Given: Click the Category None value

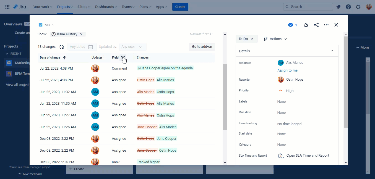Looking at the screenshot, I should point(282,145).
